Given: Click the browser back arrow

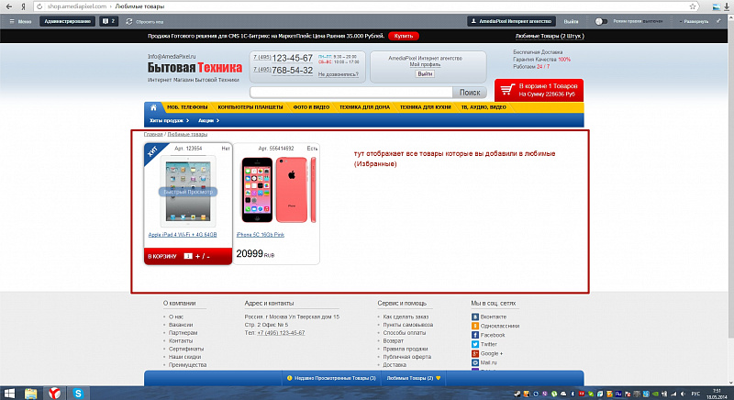Looking at the screenshot, I should 9,6.
